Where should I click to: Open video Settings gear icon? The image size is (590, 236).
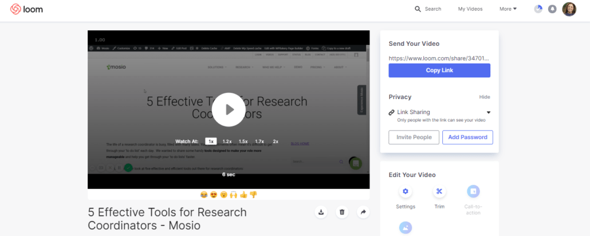click(405, 191)
